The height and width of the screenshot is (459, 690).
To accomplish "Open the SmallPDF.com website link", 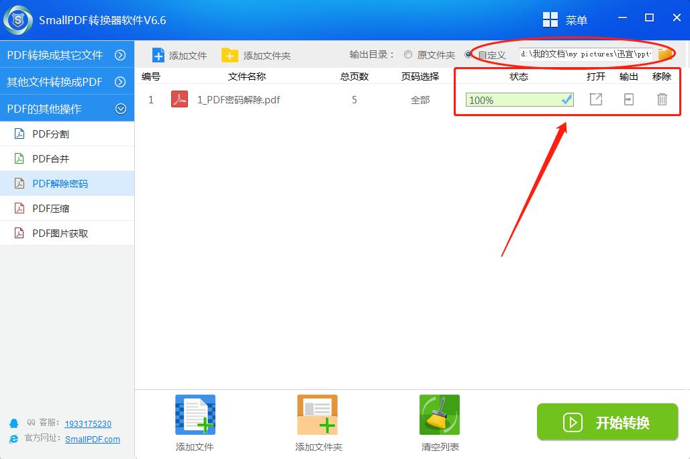I will 93,440.
